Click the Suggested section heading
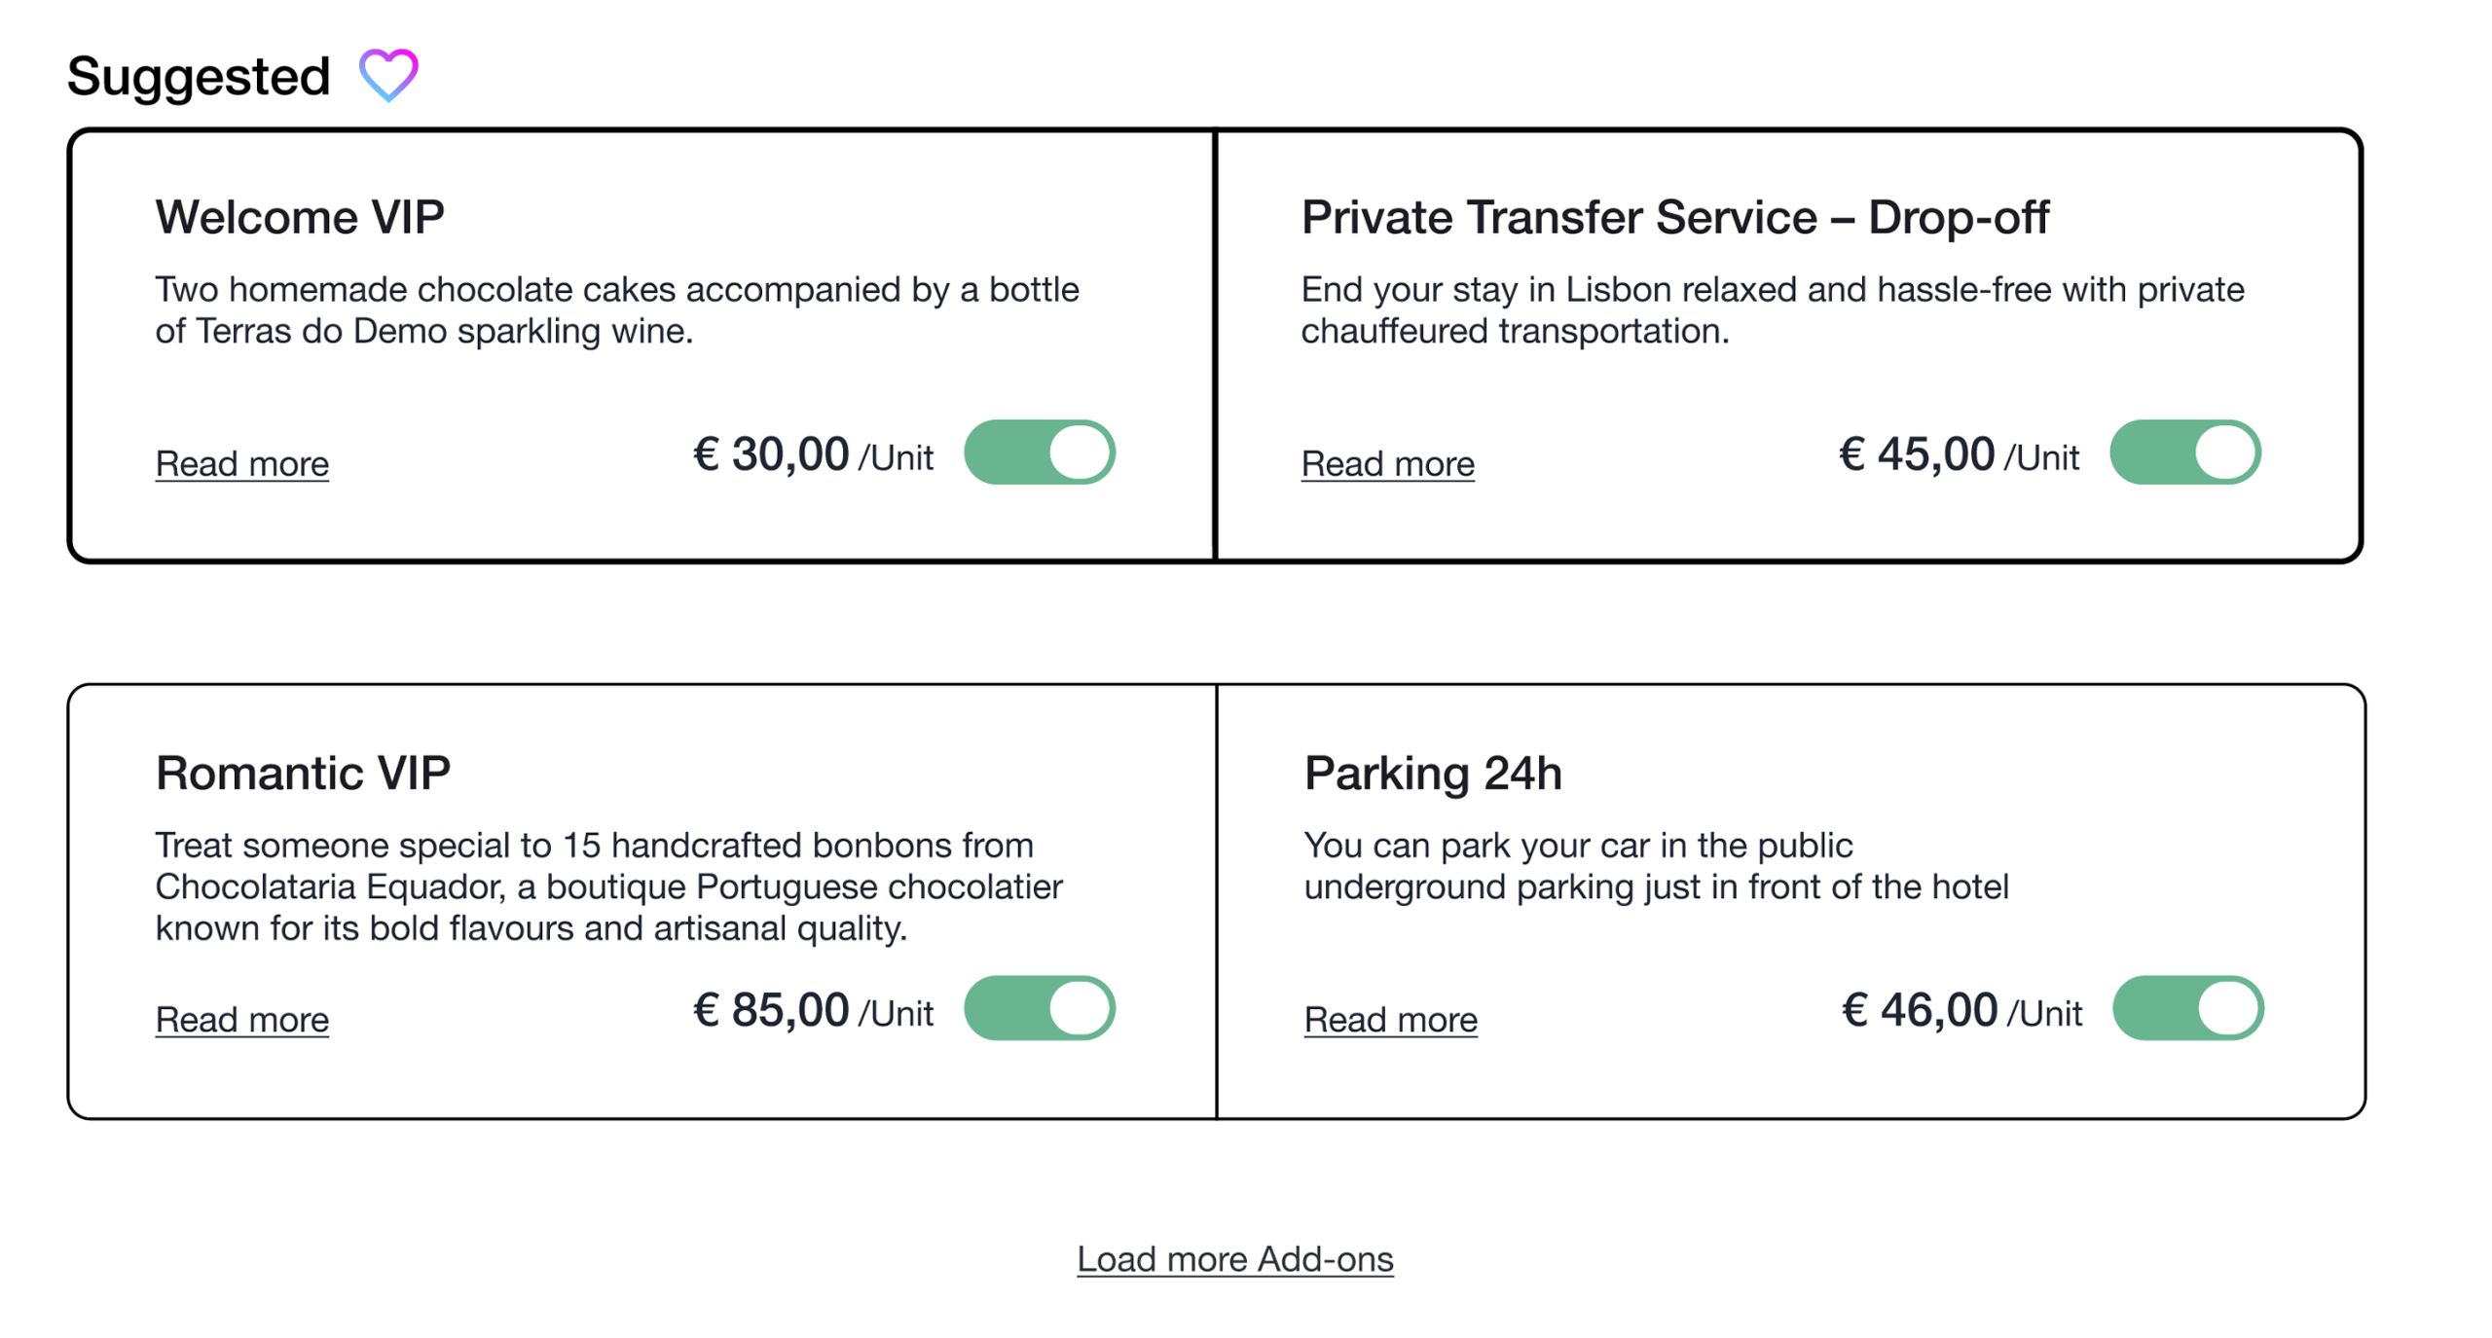The image size is (2492, 1338). click(x=199, y=76)
